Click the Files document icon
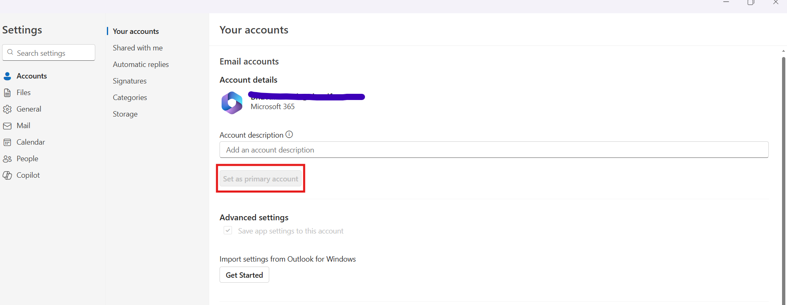The image size is (787, 305). [x=7, y=93]
